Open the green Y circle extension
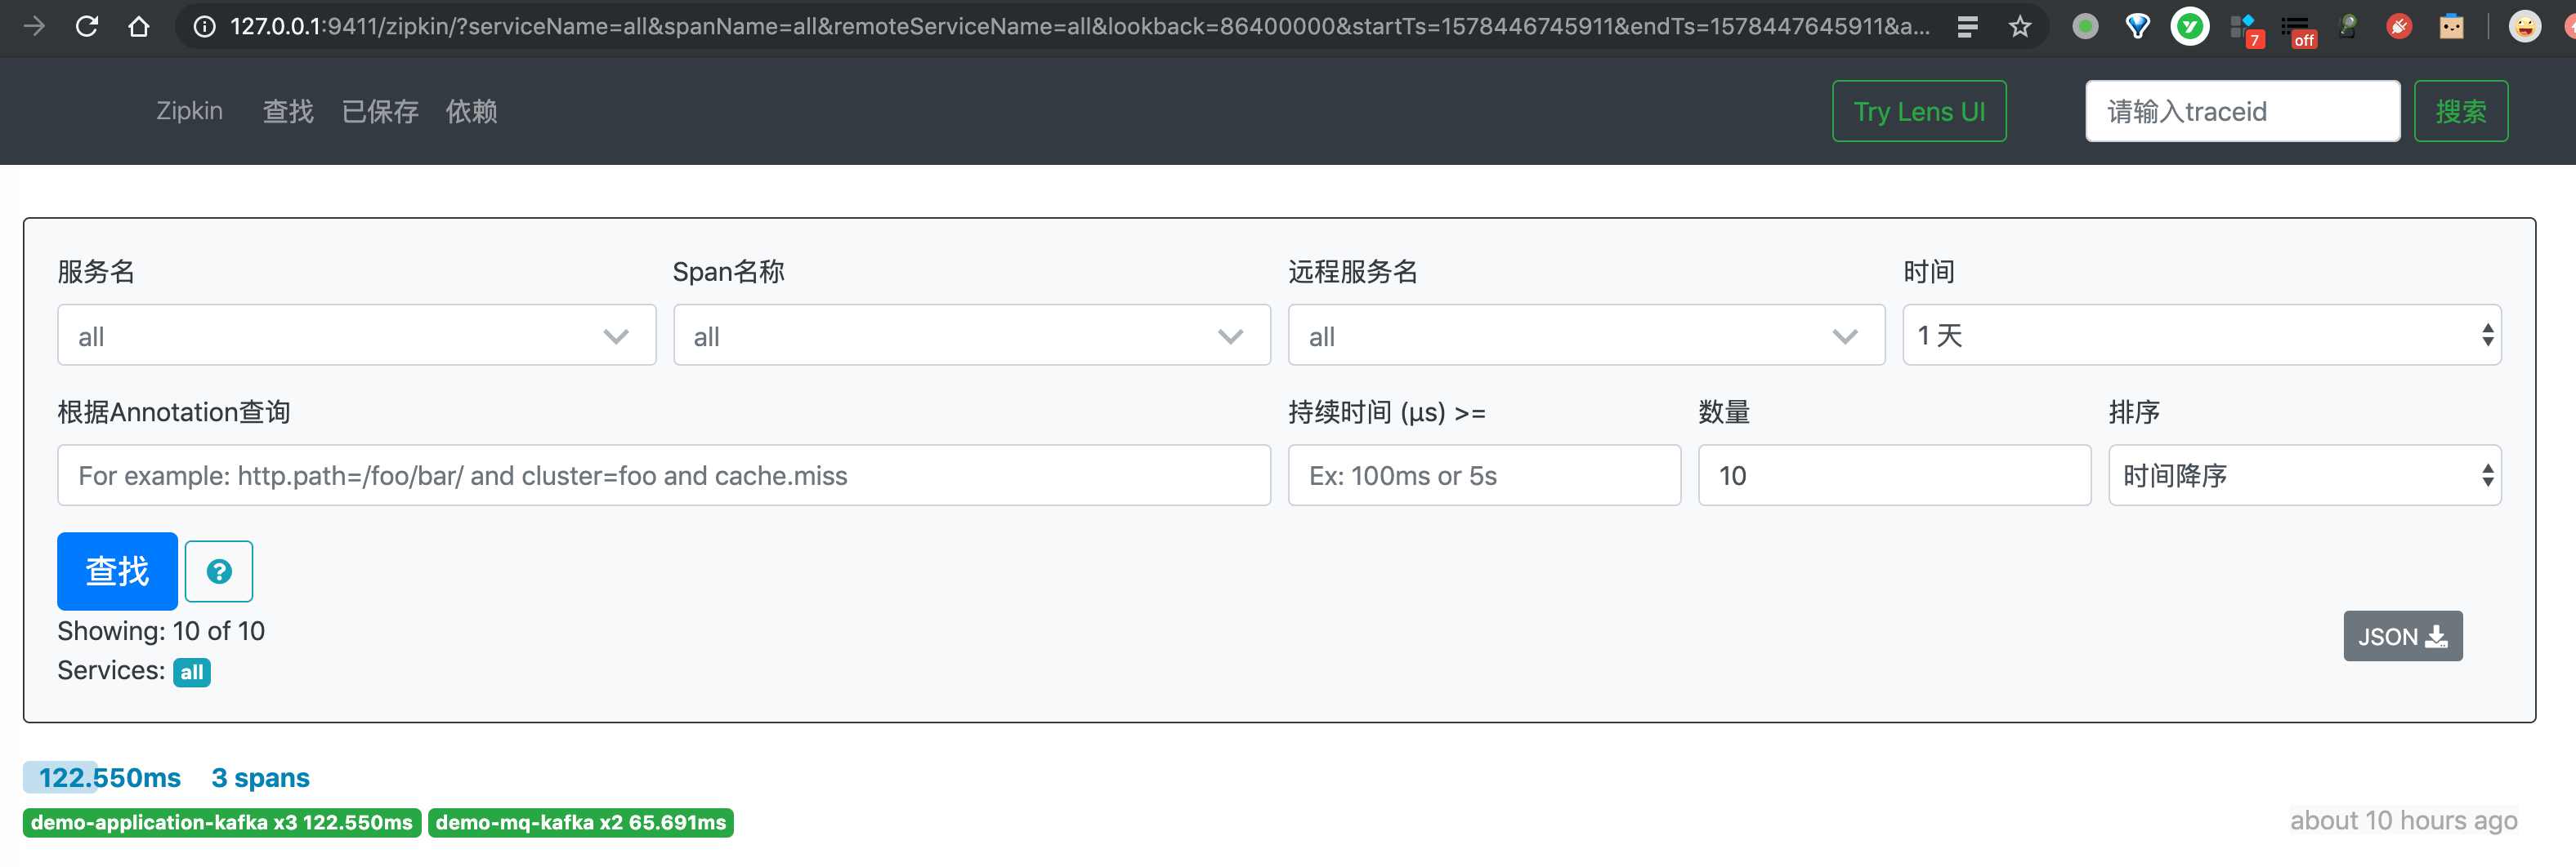 [2189, 27]
